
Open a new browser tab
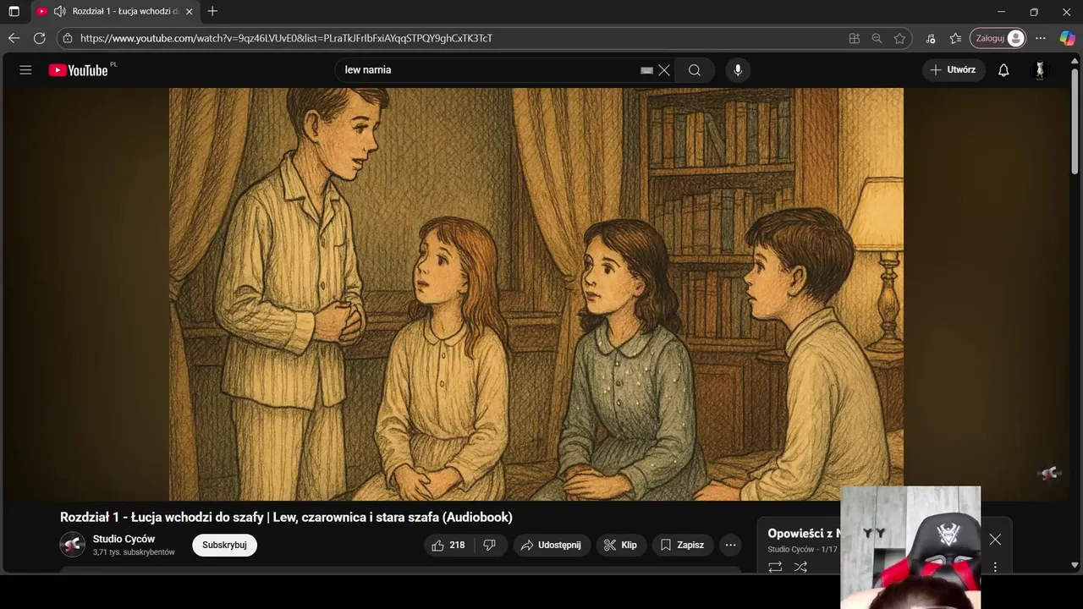pos(212,12)
